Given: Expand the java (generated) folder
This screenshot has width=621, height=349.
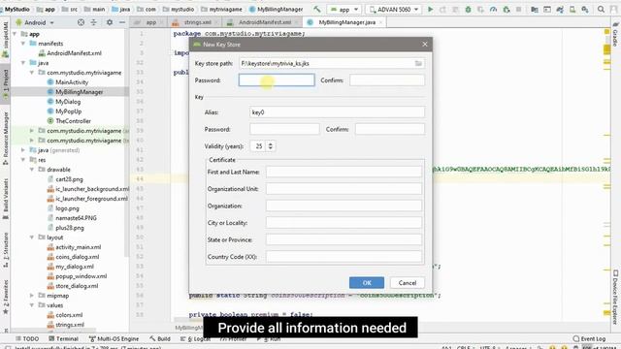Looking at the screenshot, I should tap(23, 150).
